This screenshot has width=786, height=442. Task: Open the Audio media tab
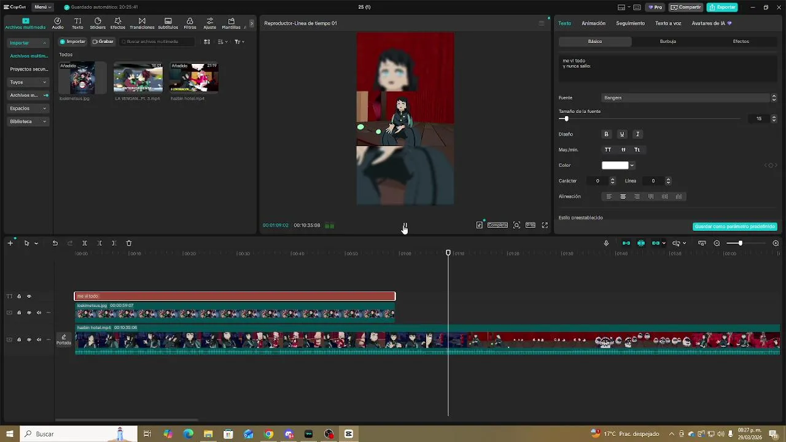click(x=58, y=23)
